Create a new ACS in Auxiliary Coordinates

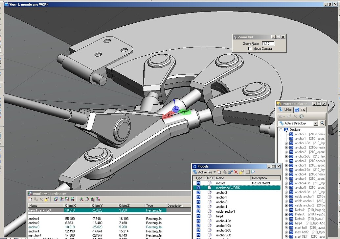[x=31, y=199]
